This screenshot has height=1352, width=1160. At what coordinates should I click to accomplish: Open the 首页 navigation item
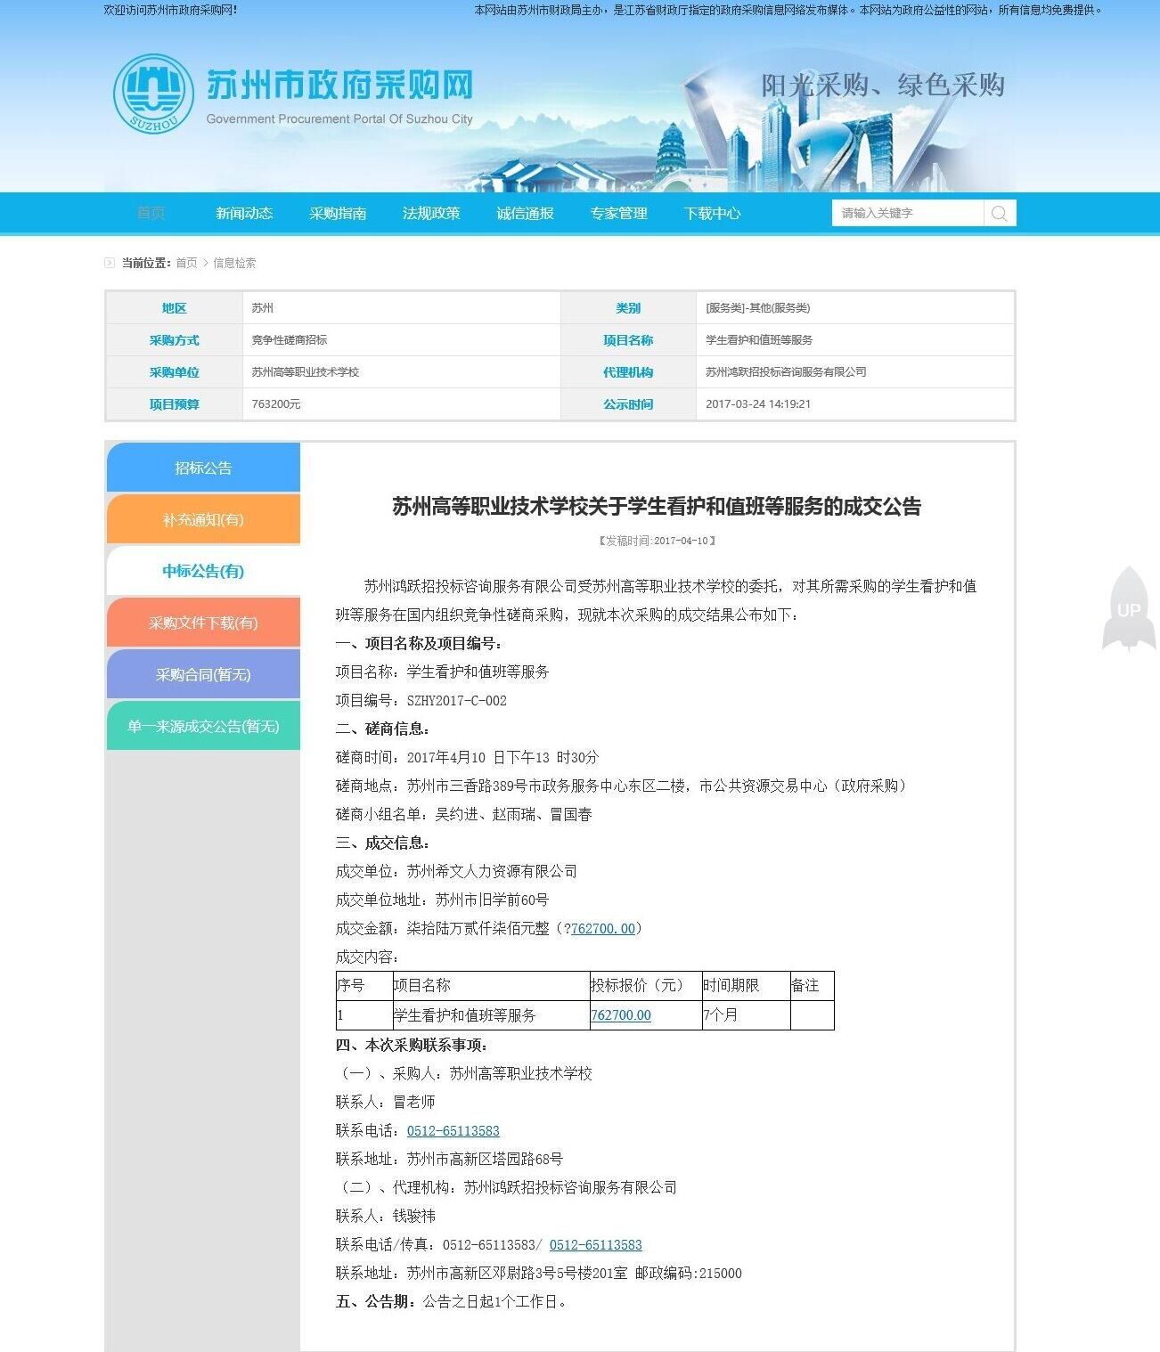pyautogui.click(x=151, y=213)
